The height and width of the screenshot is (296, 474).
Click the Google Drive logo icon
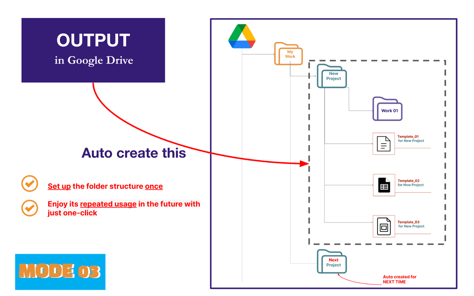pos(242,37)
